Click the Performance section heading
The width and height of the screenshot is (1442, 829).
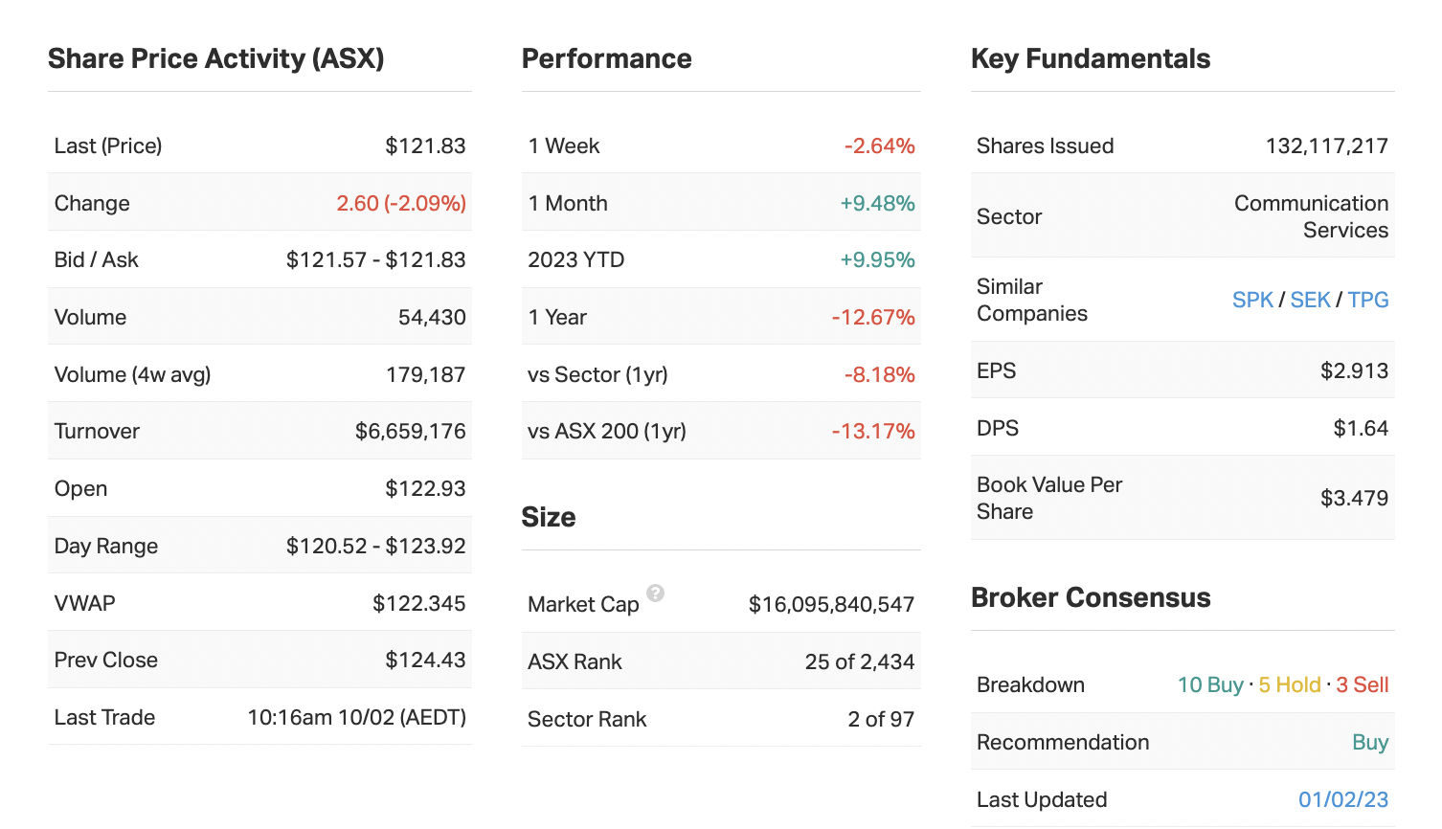pos(606,58)
